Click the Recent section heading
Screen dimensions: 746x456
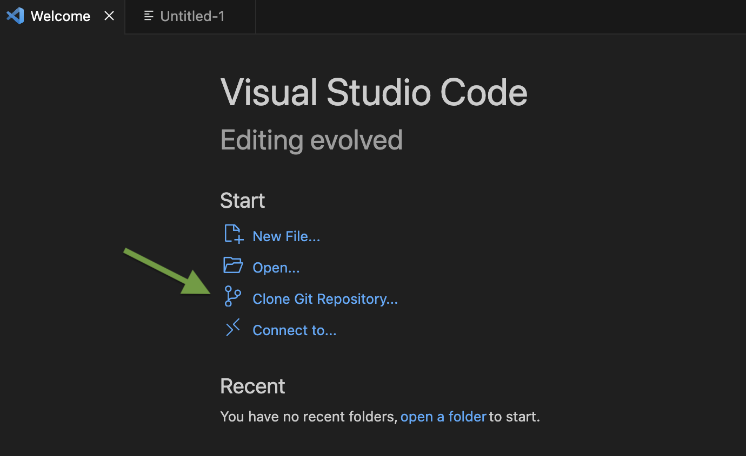point(252,386)
